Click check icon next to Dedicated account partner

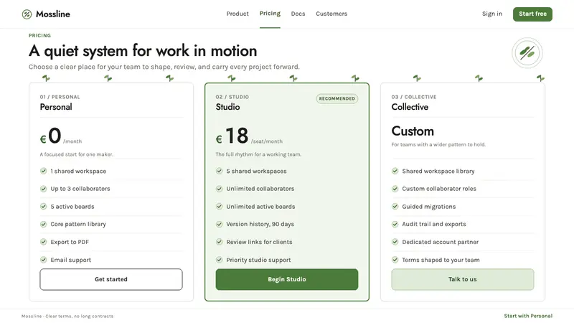click(395, 242)
